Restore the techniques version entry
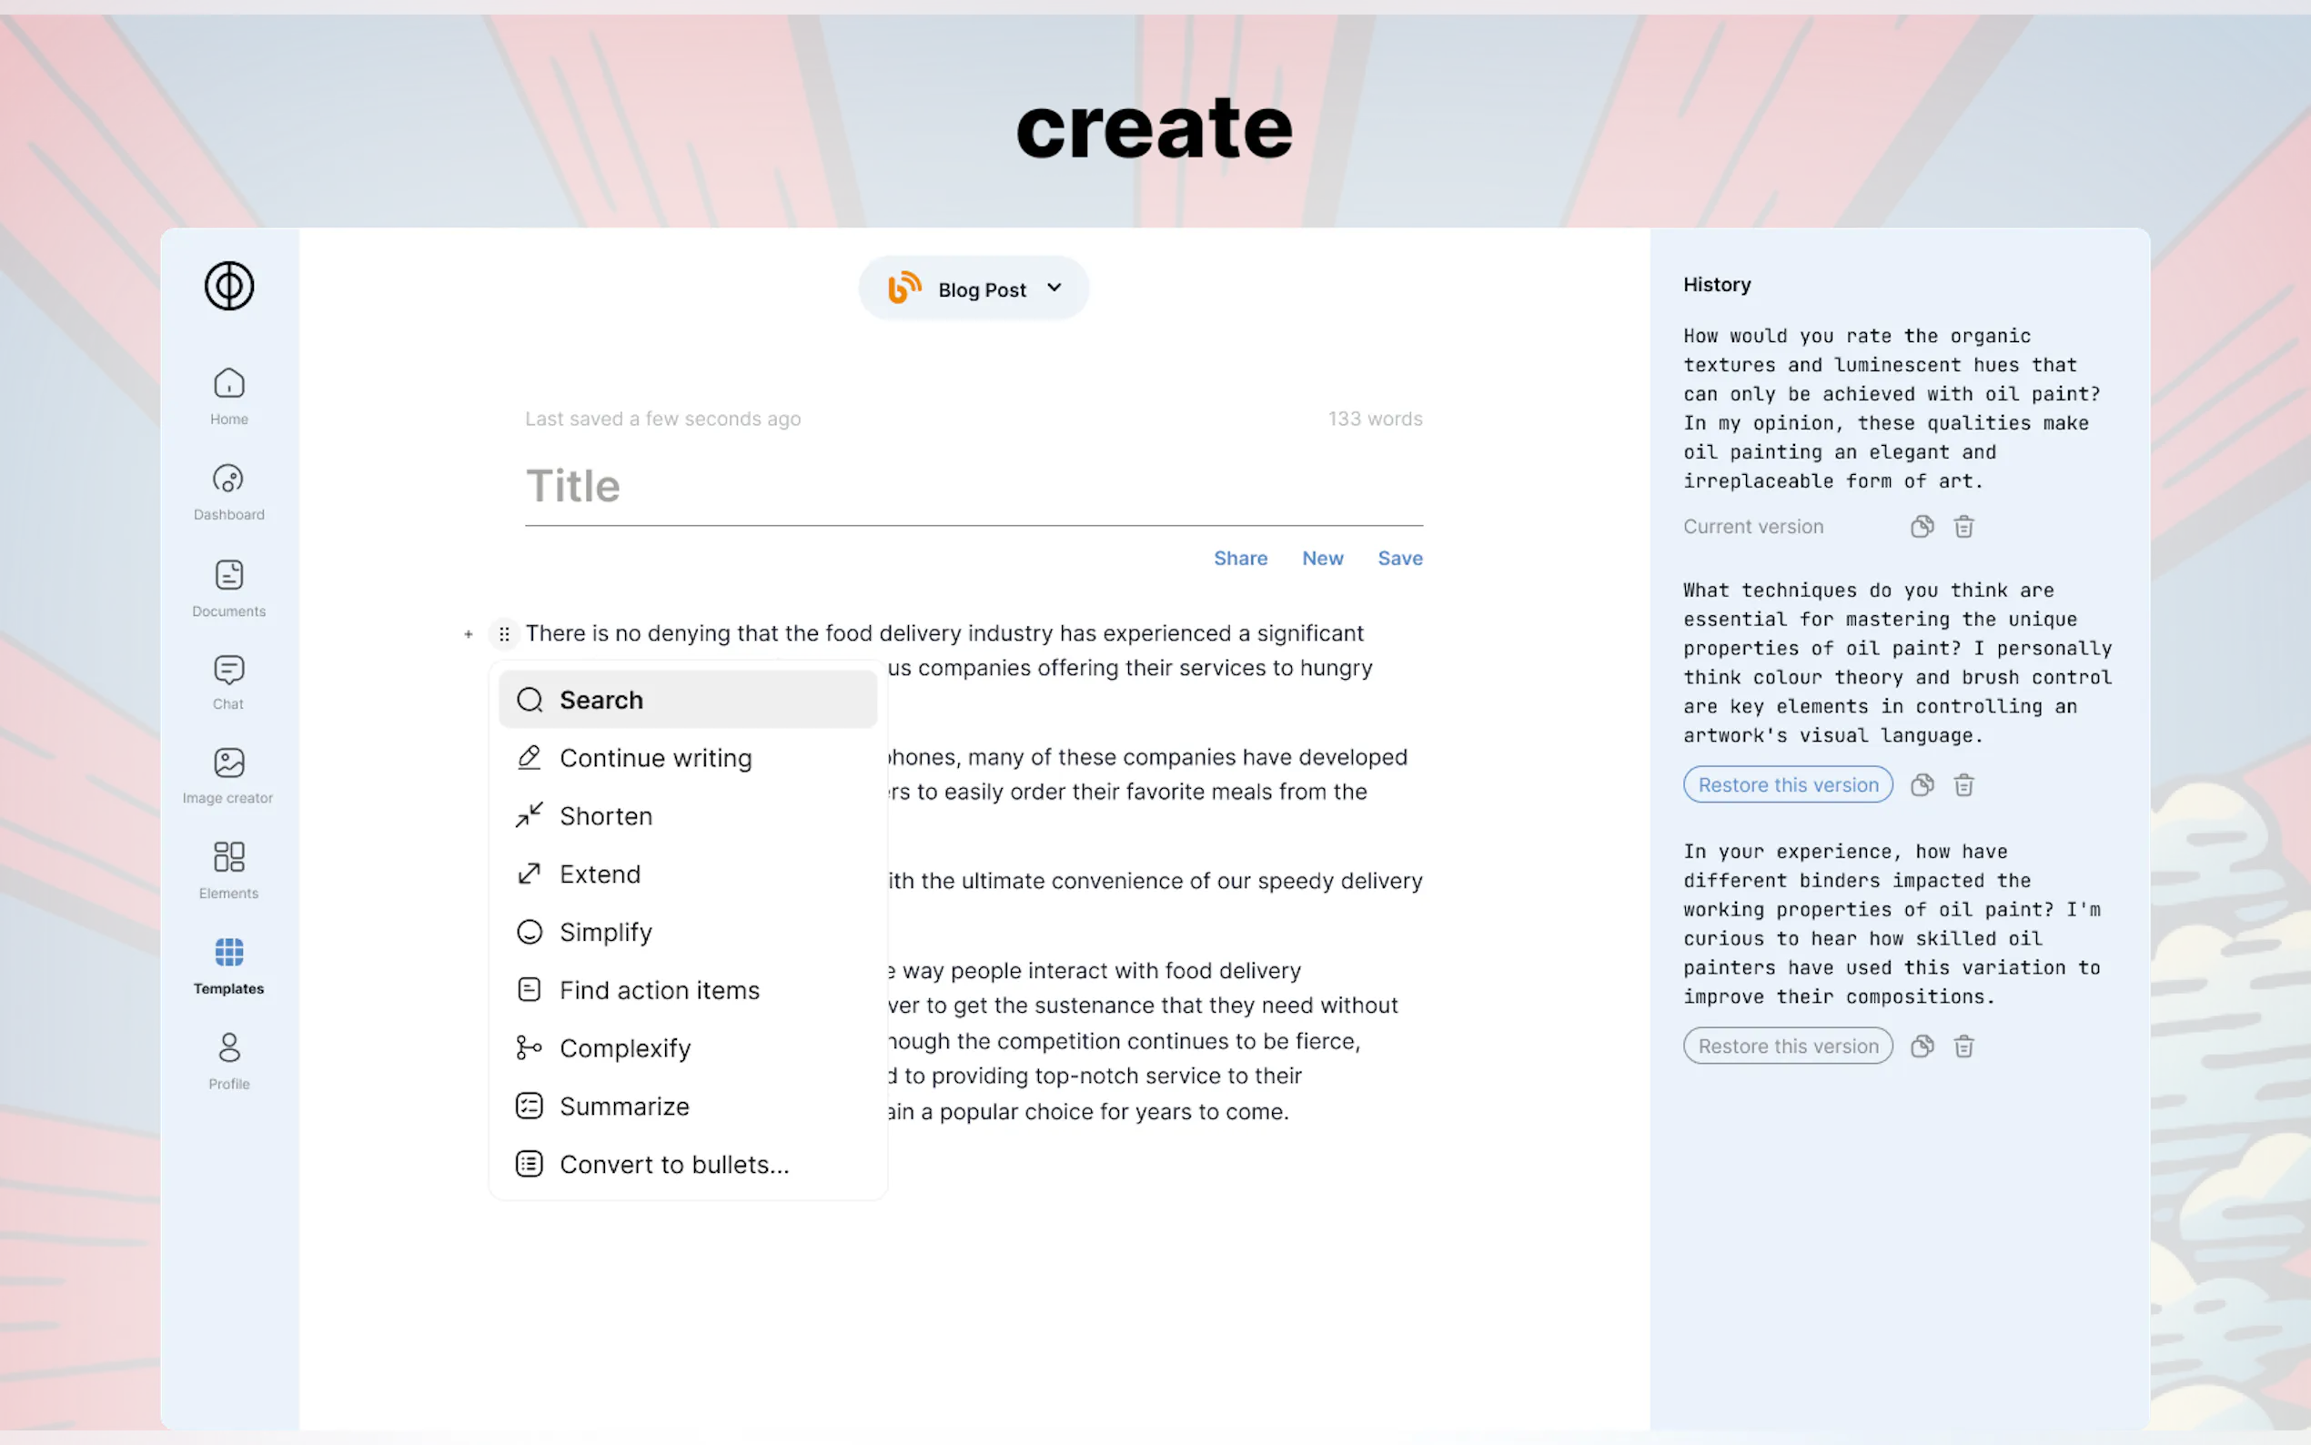The image size is (2311, 1445). click(1788, 785)
